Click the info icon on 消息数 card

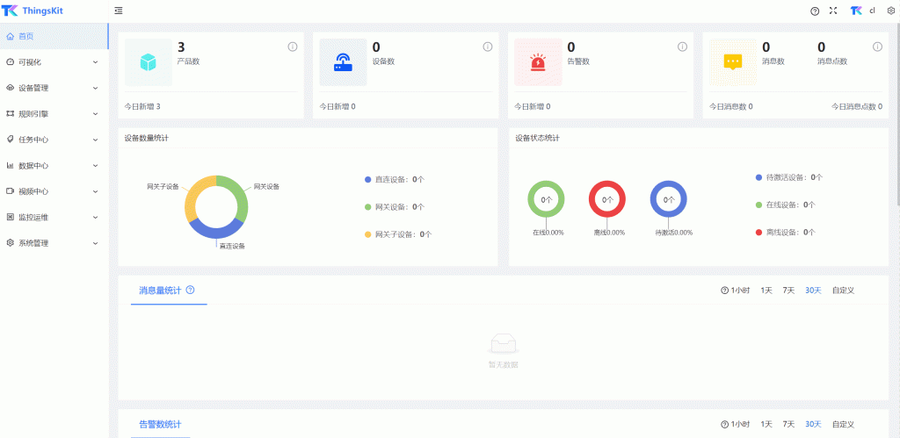(877, 47)
